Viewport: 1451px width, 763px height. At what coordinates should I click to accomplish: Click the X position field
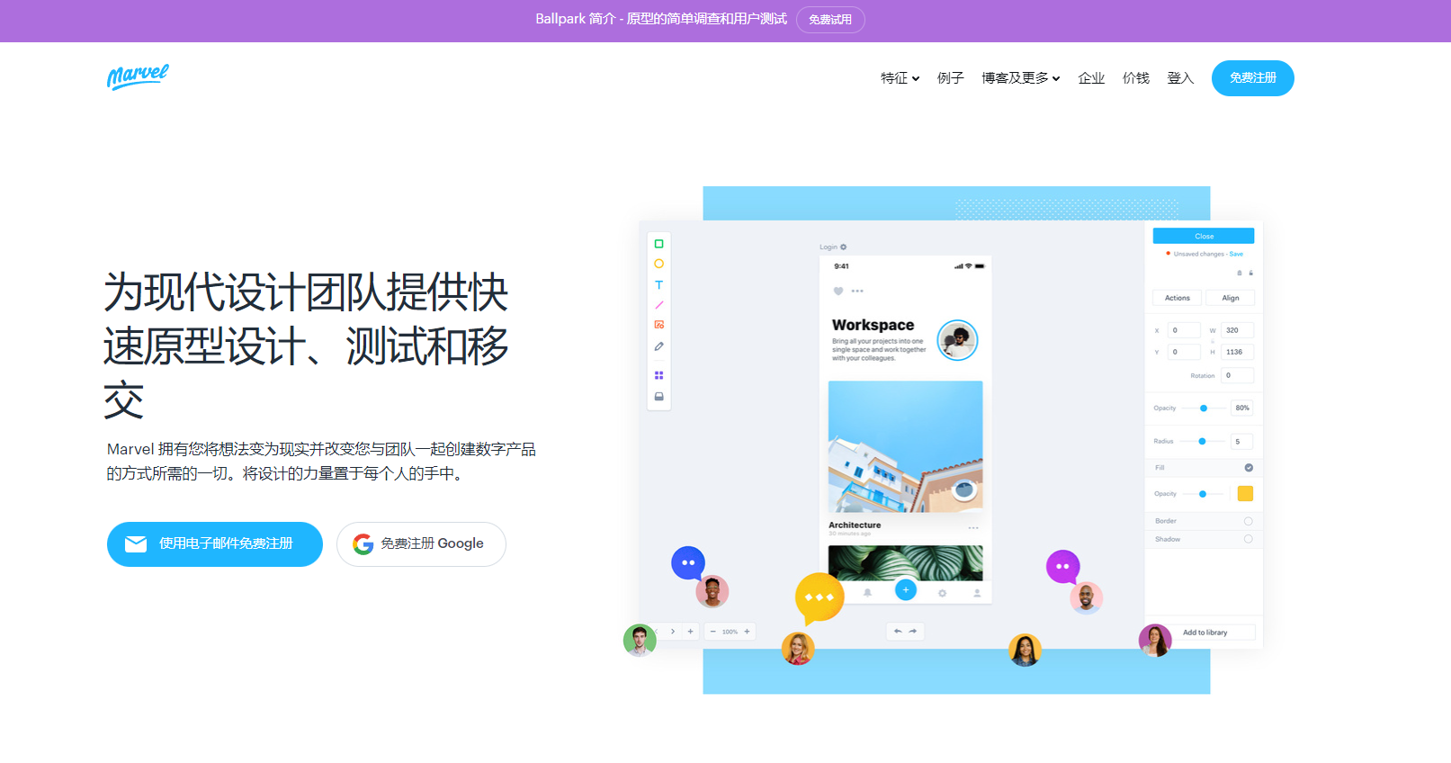point(1184,330)
